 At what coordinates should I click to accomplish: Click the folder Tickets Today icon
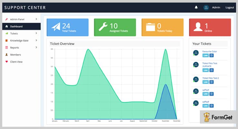150,27
